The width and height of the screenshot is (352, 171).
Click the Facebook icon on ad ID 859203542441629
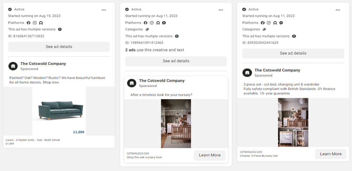263,22
